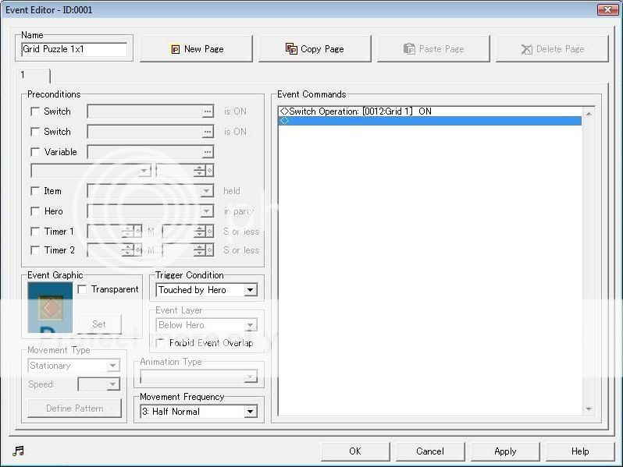Click the Apply button
Viewport: 623px width, 467px height.
505,451
